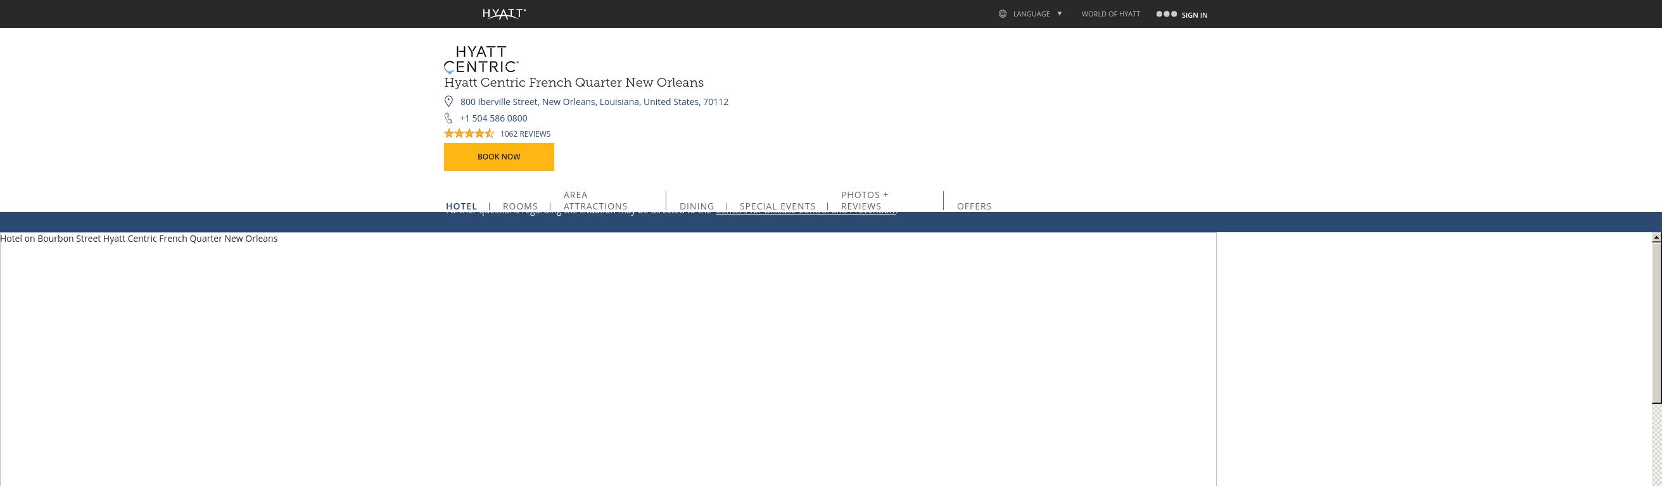1662x486 pixels.
Task: Click the orange star rating
Action: tap(469, 134)
